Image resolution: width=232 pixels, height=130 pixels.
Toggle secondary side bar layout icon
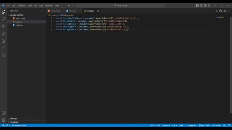[205, 6]
